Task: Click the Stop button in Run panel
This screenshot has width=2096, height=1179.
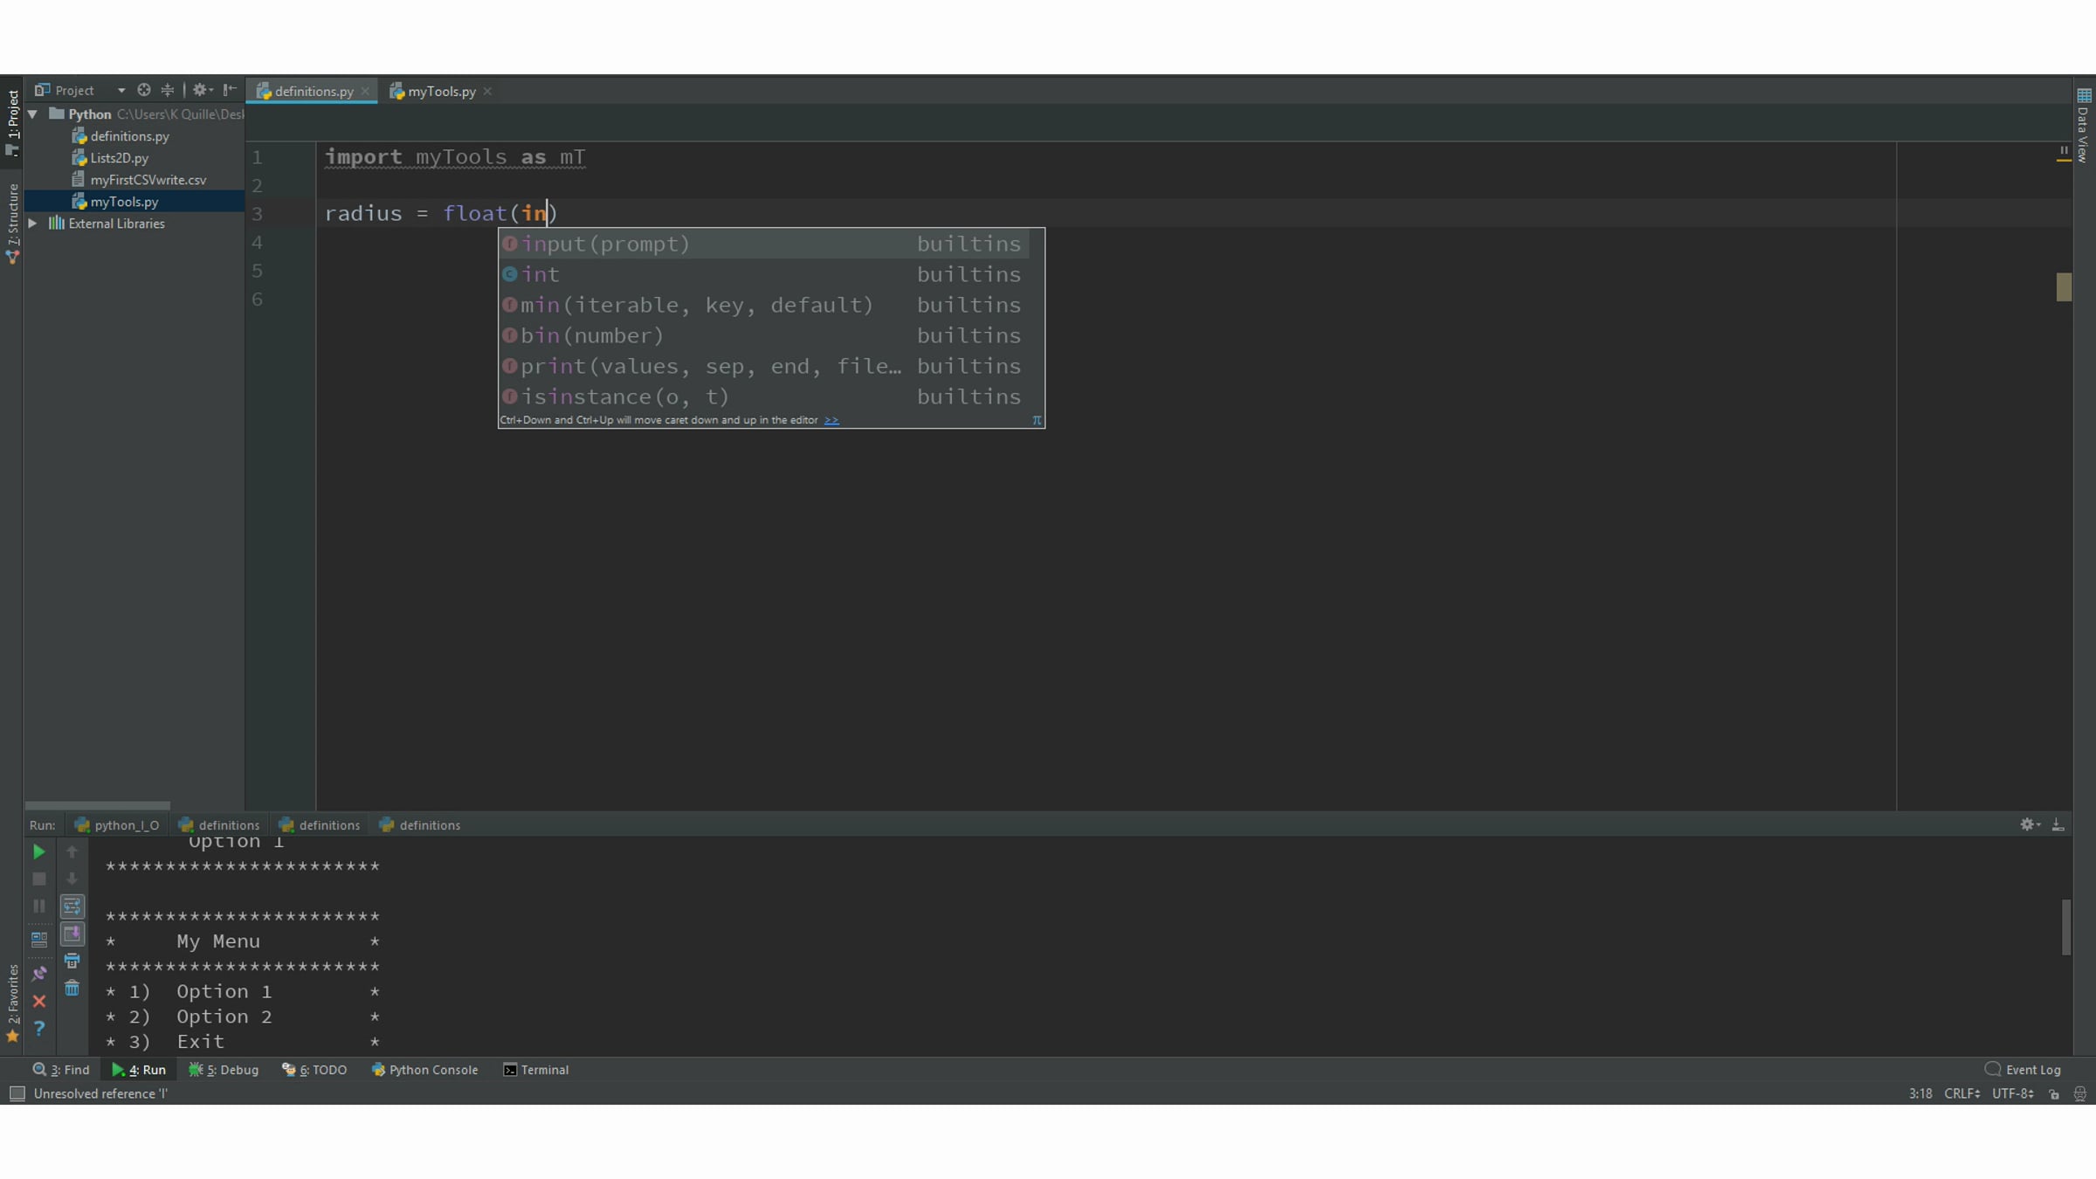Action: click(x=38, y=879)
